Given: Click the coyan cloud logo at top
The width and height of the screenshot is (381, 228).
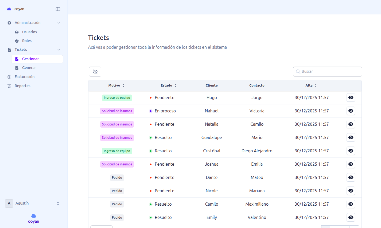Looking at the screenshot, I should coord(9,9).
